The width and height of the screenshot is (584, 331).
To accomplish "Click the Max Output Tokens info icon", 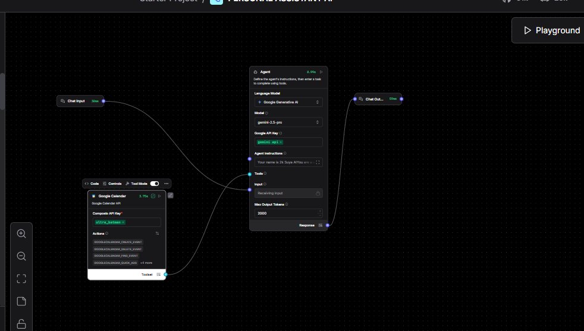I will pos(287,204).
